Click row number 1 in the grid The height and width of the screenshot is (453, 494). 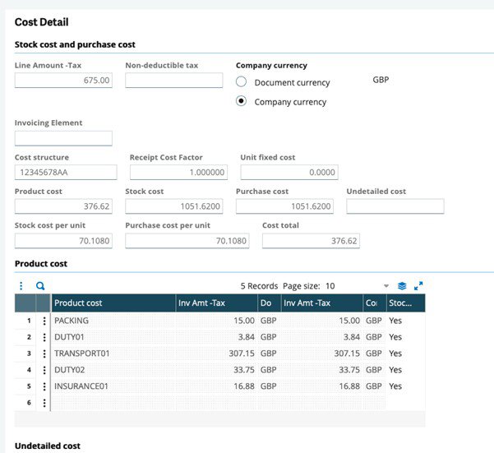pyautogui.click(x=29, y=321)
